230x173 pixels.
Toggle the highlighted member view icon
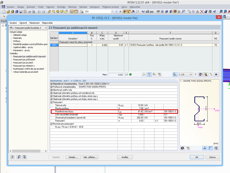coord(149,74)
